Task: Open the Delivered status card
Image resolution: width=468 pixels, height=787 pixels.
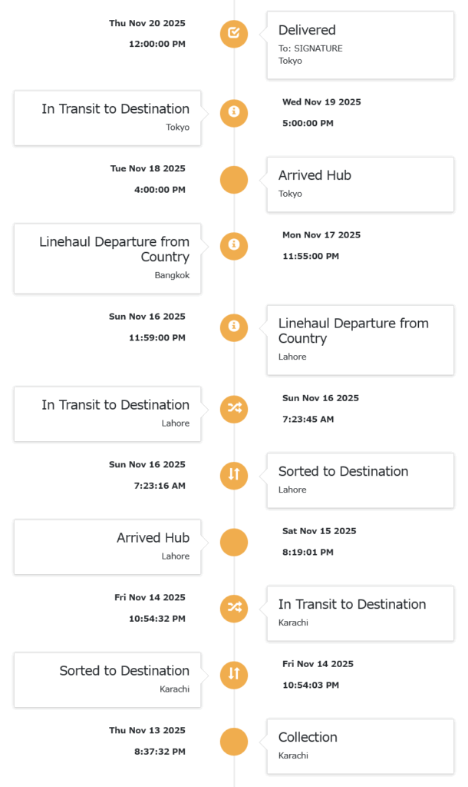Action: point(360,45)
